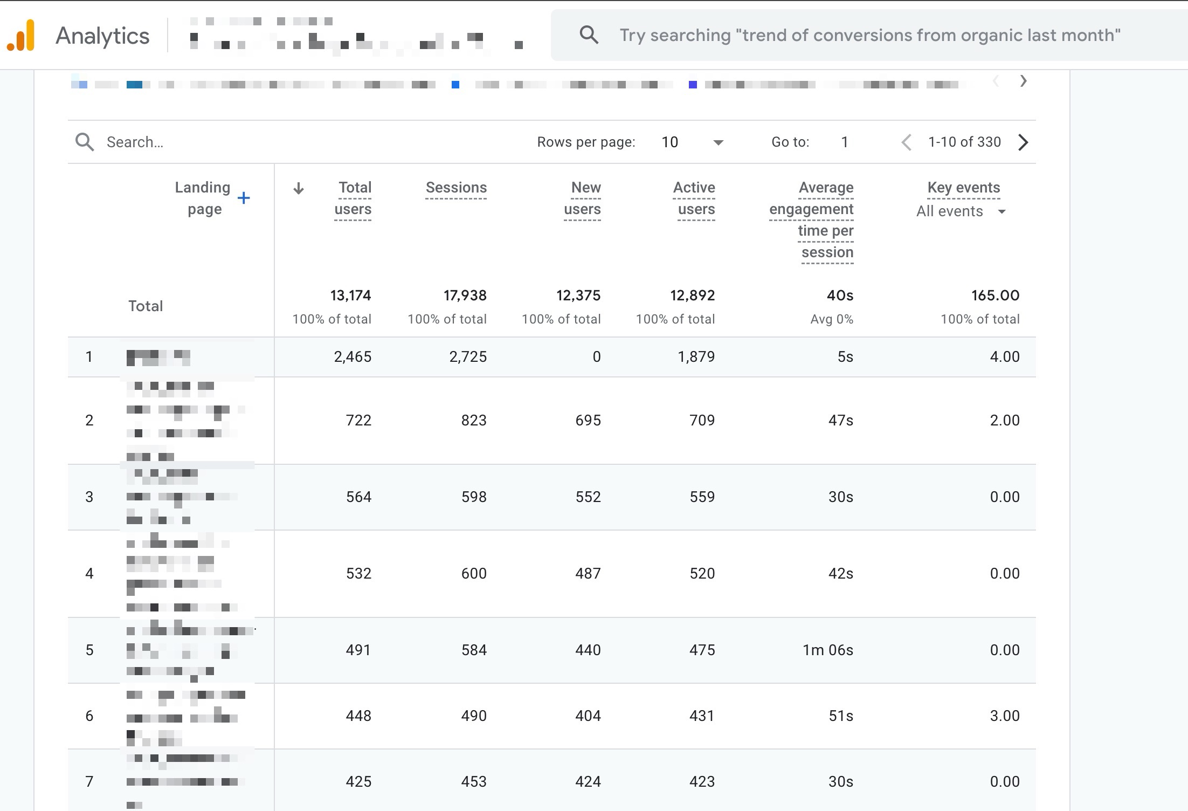The height and width of the screenshot is (811, 1188).
Task: Click the 1,879 active users cell
Action: coord(696,357)
